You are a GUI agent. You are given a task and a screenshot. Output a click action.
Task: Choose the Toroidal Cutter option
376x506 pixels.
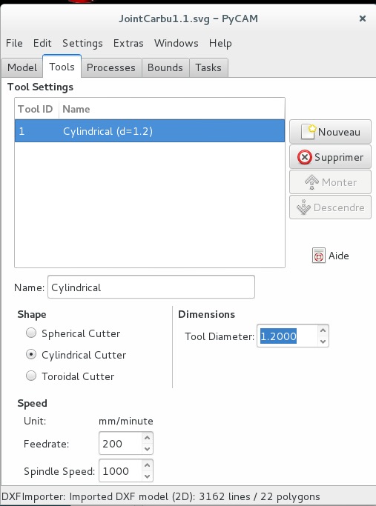coord(31,376)
